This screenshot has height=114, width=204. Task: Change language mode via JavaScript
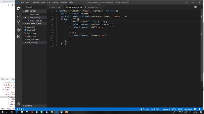click(188, 109)
